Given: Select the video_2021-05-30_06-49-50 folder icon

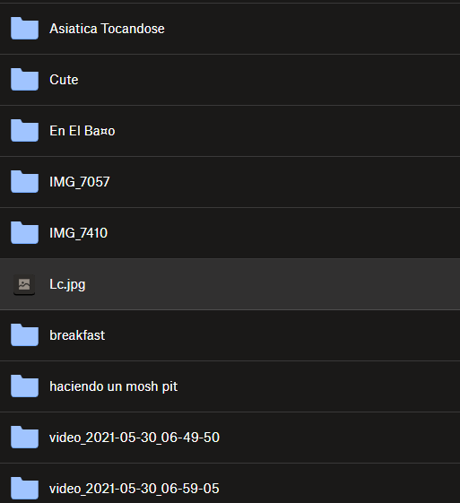Looking at the screenshot, I should (x=24, y=437).
